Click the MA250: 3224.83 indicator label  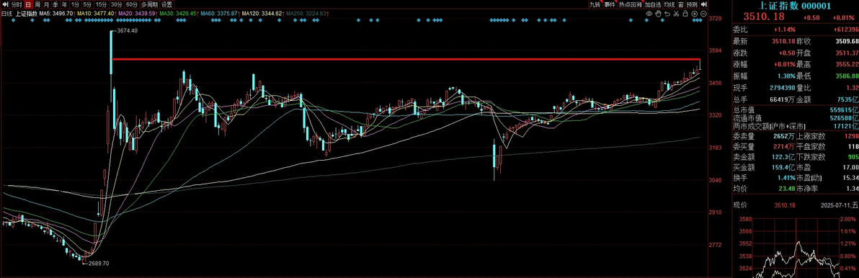click(307, 13)
